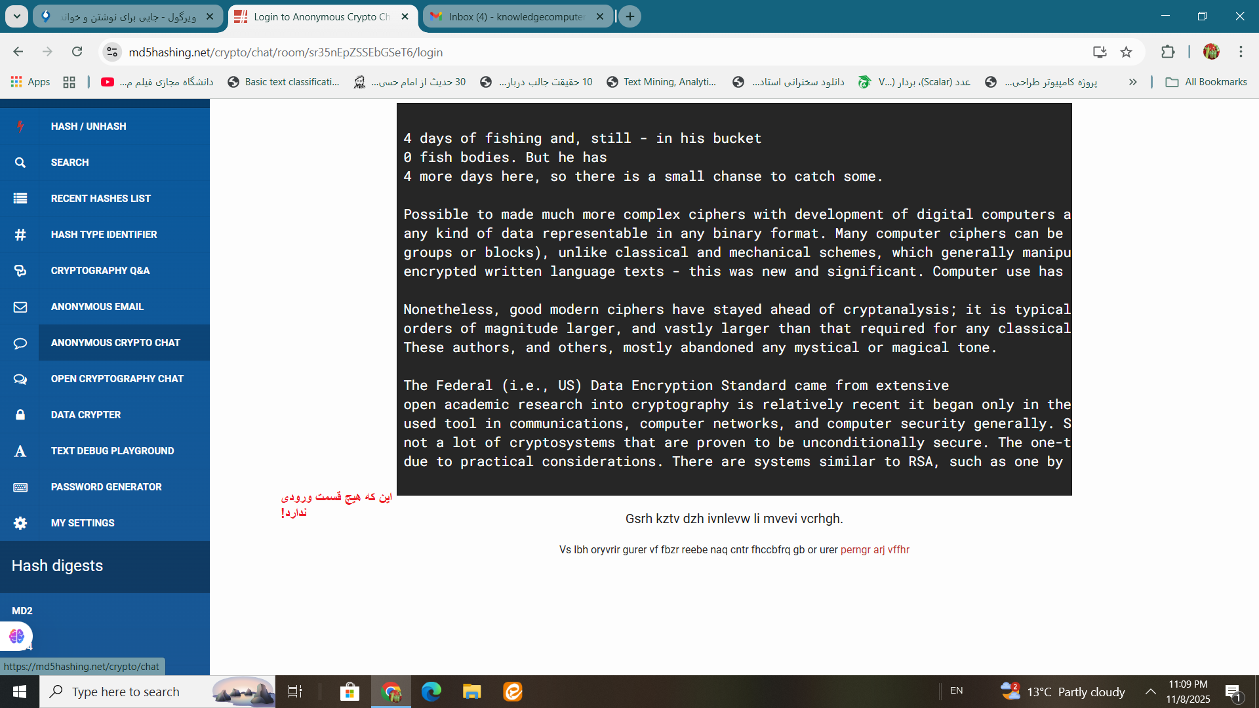The height and width of the screenshot is (708, 1259).
Task: Select Open Cryptography Chat menu item
Action: tap(117, 379)
